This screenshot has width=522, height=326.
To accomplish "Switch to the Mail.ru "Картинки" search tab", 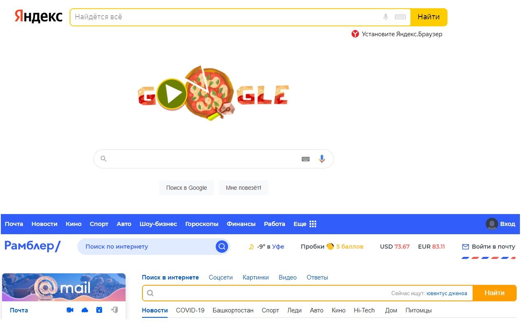I will [256, 277].
